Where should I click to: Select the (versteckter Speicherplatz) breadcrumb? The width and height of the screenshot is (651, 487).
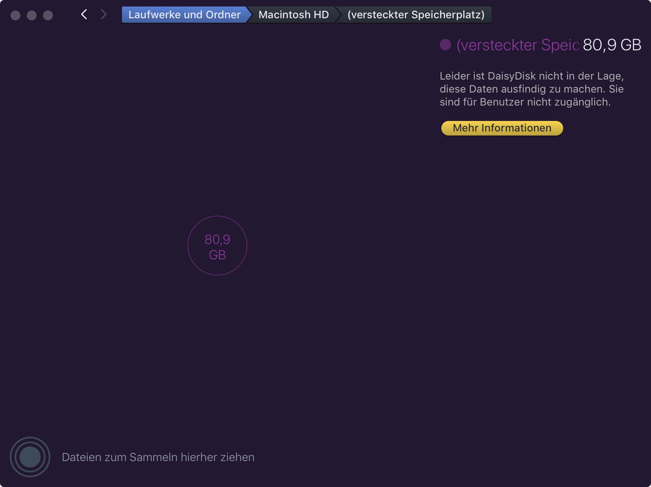point(416,15)
